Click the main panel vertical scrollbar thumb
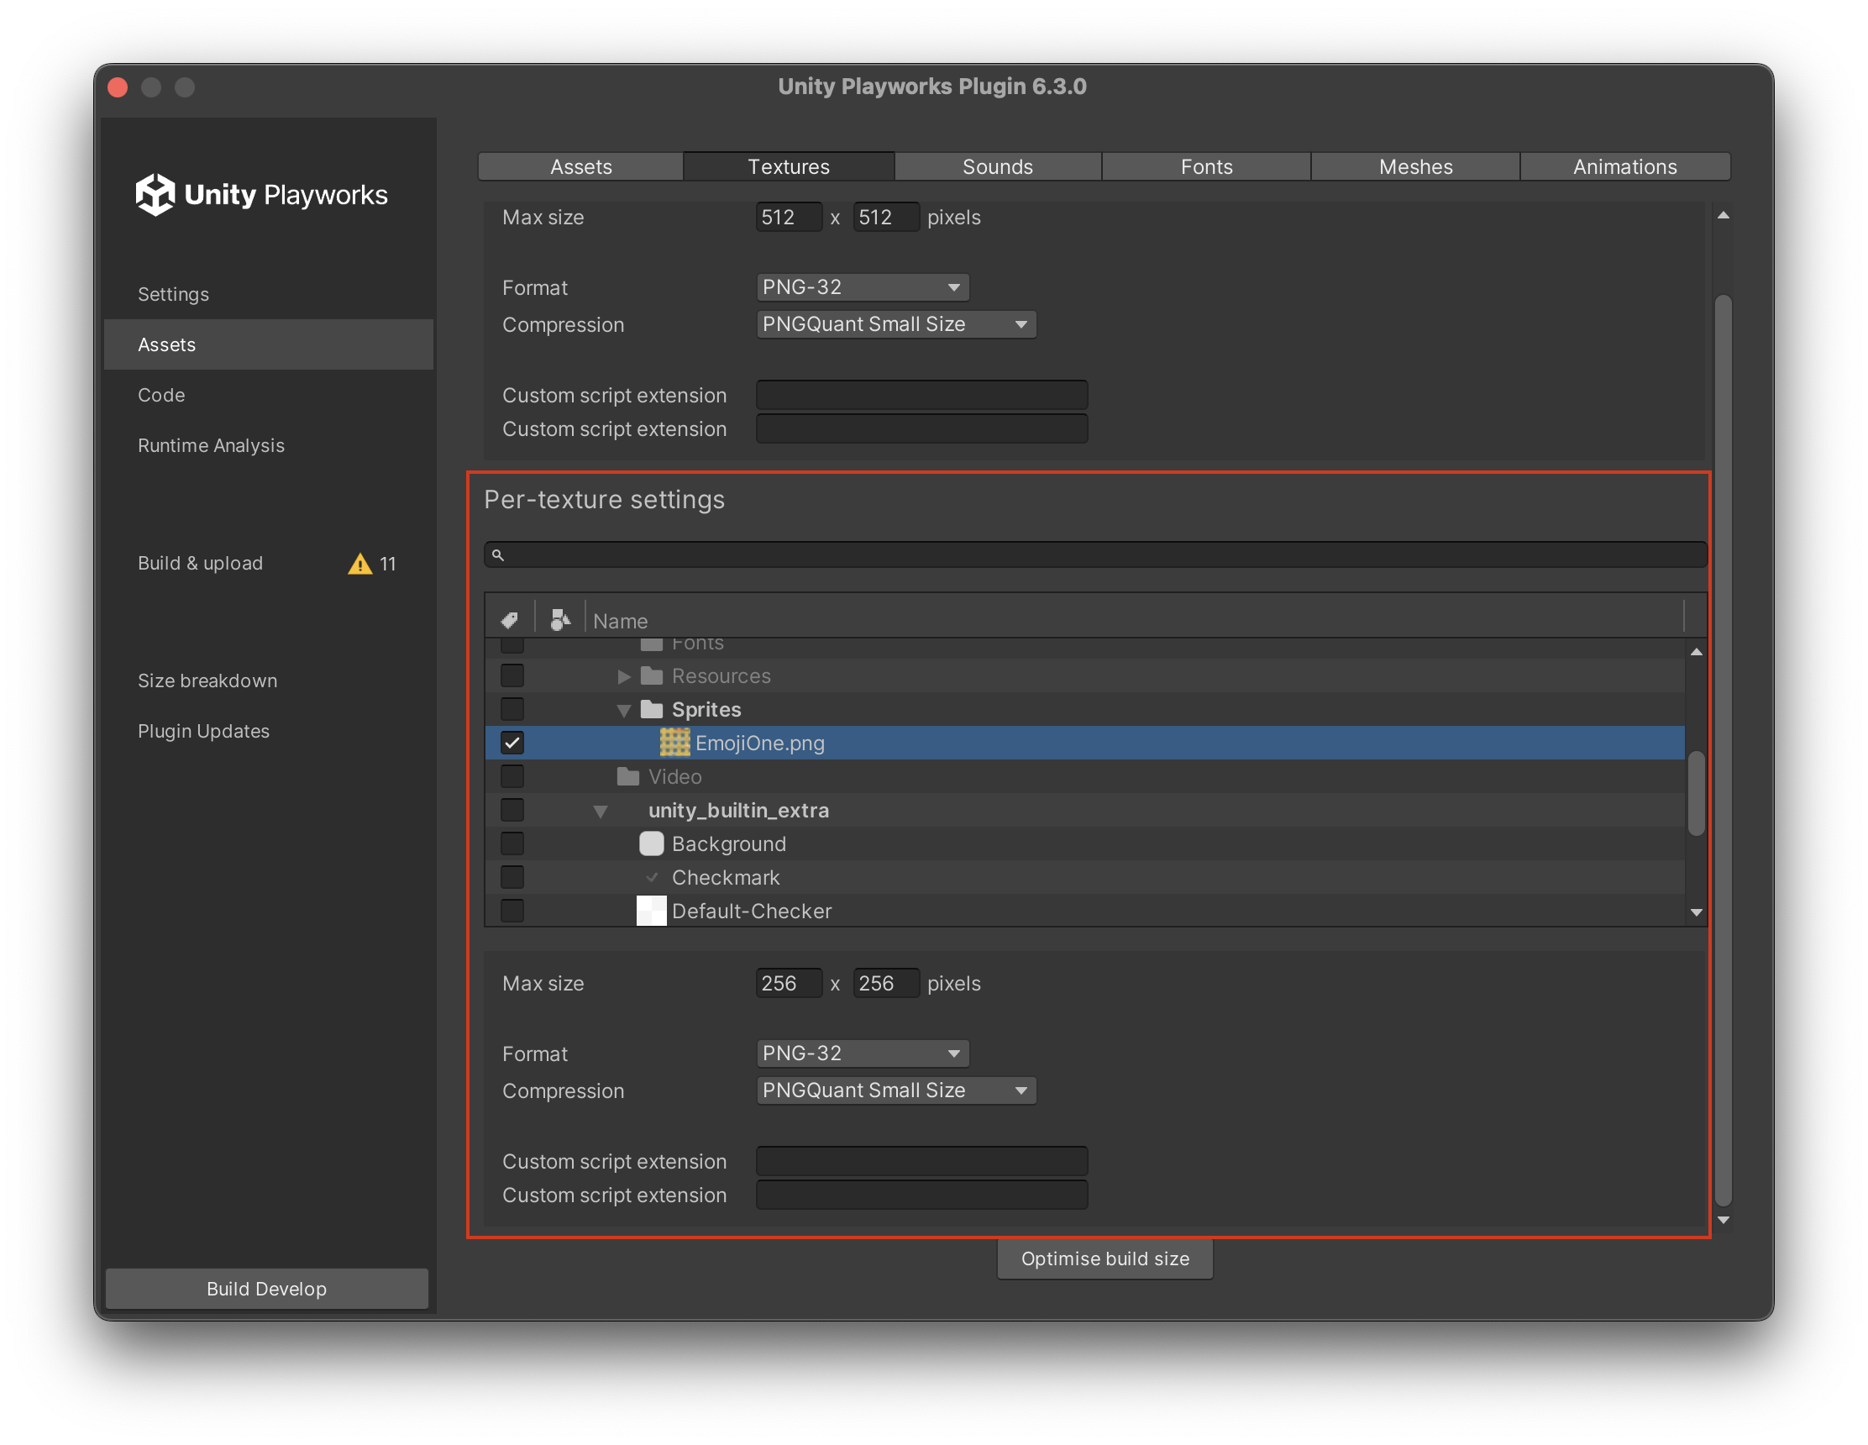Viewport: 1868px width, 1445px height. [1724, 750]
